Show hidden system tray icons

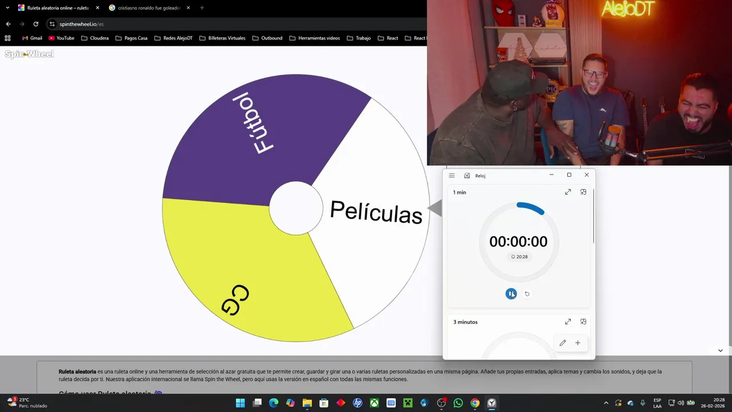[x=606, y=403]
